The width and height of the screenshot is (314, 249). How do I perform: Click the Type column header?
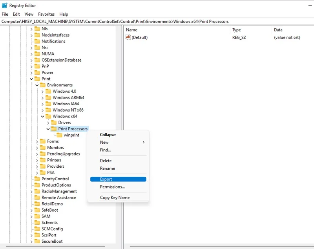pos(251,30)
